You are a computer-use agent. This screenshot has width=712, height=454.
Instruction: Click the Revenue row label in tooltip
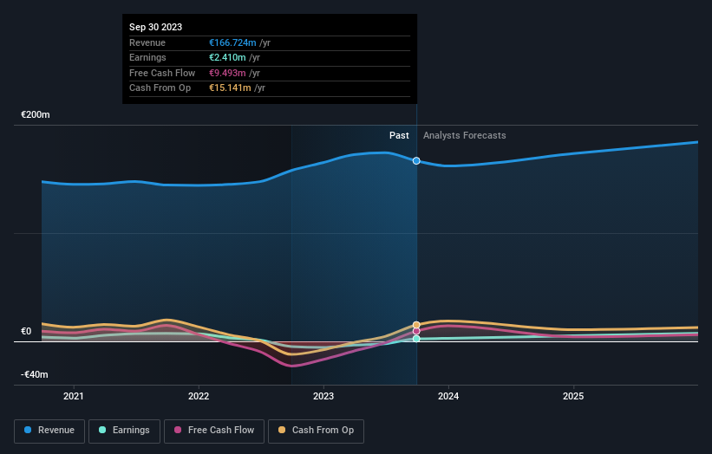pyautogui.click(x=147, y=42)
